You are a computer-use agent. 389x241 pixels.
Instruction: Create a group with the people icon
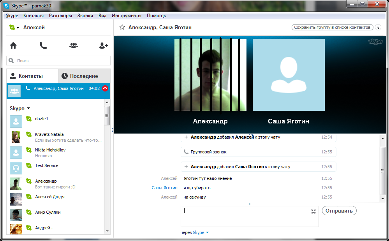(x=74, y=46)
